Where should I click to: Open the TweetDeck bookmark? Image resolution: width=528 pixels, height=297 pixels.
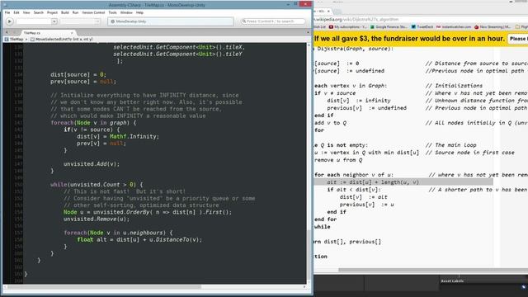(422, 27)
